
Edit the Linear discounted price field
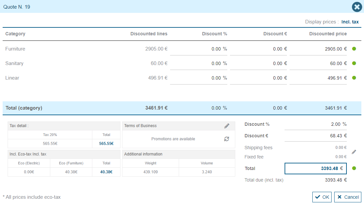(318, 78)
